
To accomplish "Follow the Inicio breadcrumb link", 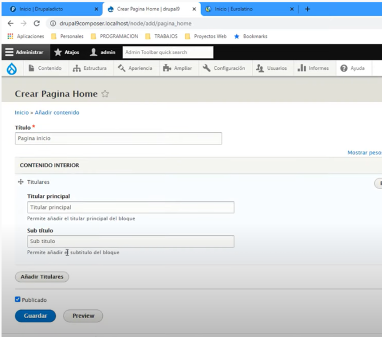I will (x=22, y=113).
